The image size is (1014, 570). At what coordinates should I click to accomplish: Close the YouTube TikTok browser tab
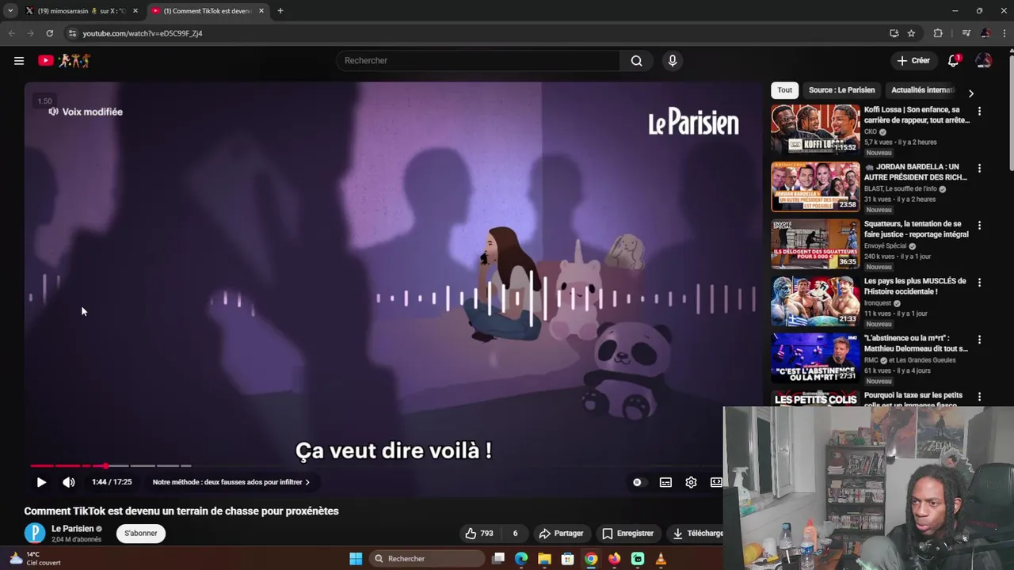click(261, 11)
